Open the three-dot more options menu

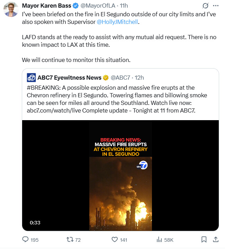point(216,6)
